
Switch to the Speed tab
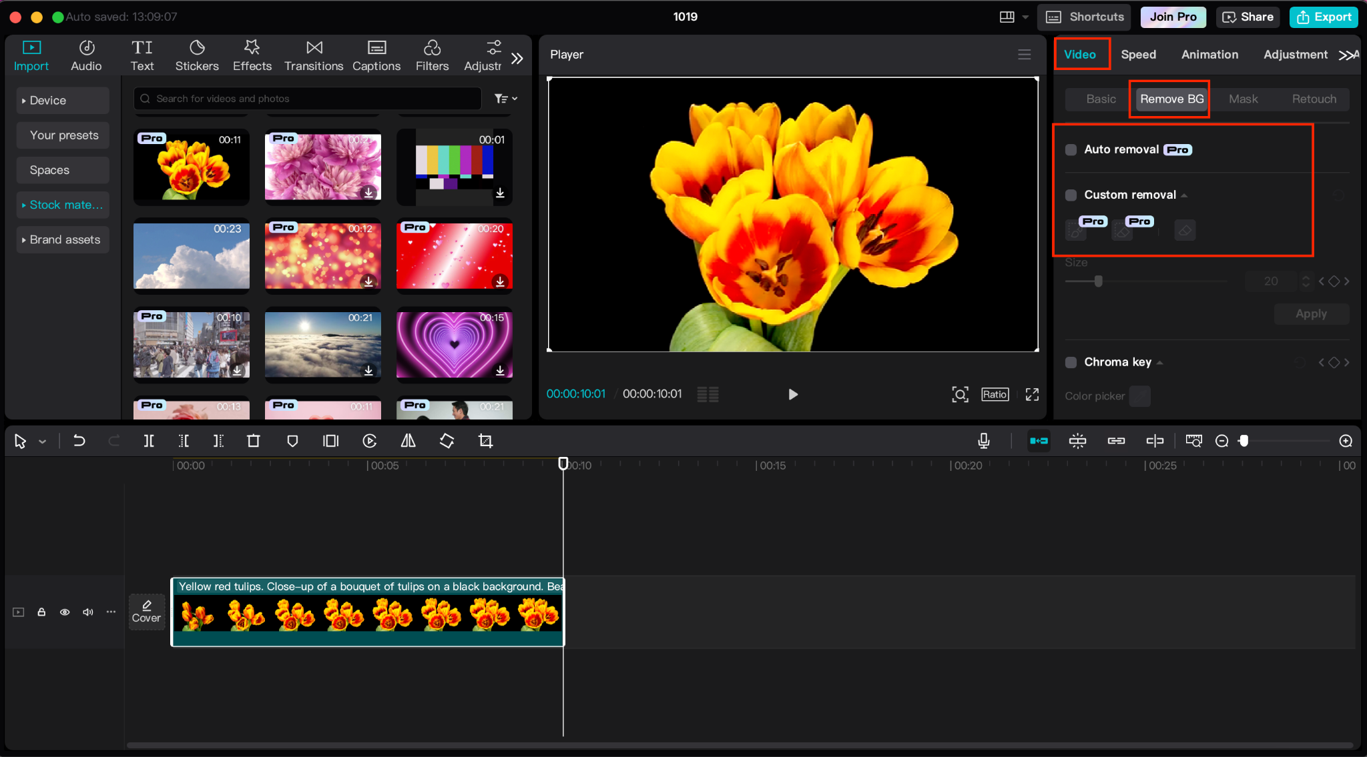point(1138,55)
